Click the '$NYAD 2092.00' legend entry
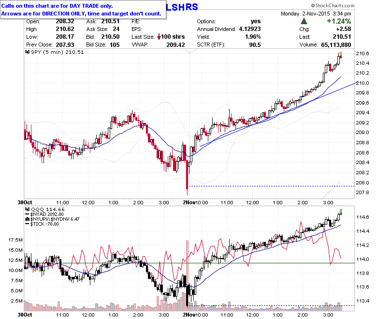This screenshot has width=377, height=319. (x=47, y=214)
